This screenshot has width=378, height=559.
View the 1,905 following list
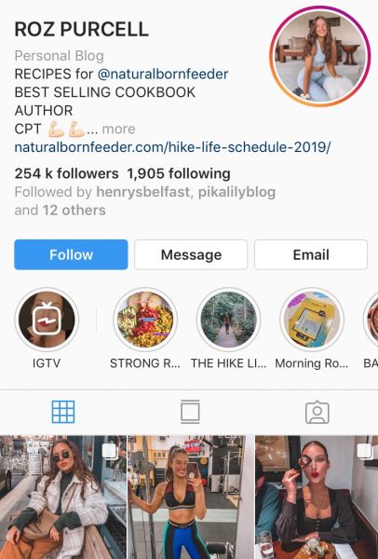179,173
